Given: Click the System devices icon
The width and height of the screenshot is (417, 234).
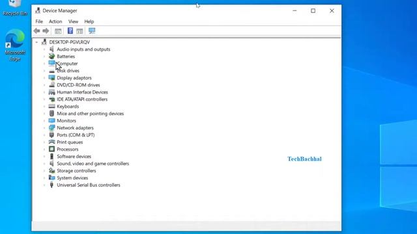Looking at the screenshot, I should point(51,178).
